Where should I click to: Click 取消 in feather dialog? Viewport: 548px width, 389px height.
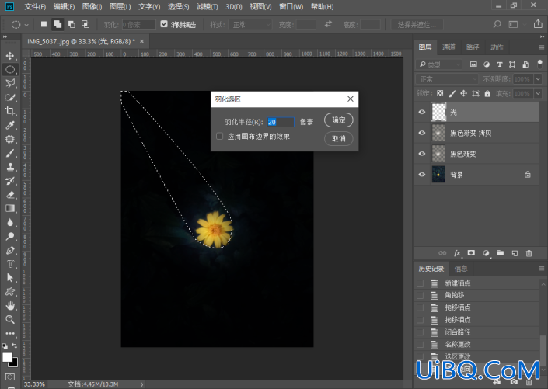point(339,139)
